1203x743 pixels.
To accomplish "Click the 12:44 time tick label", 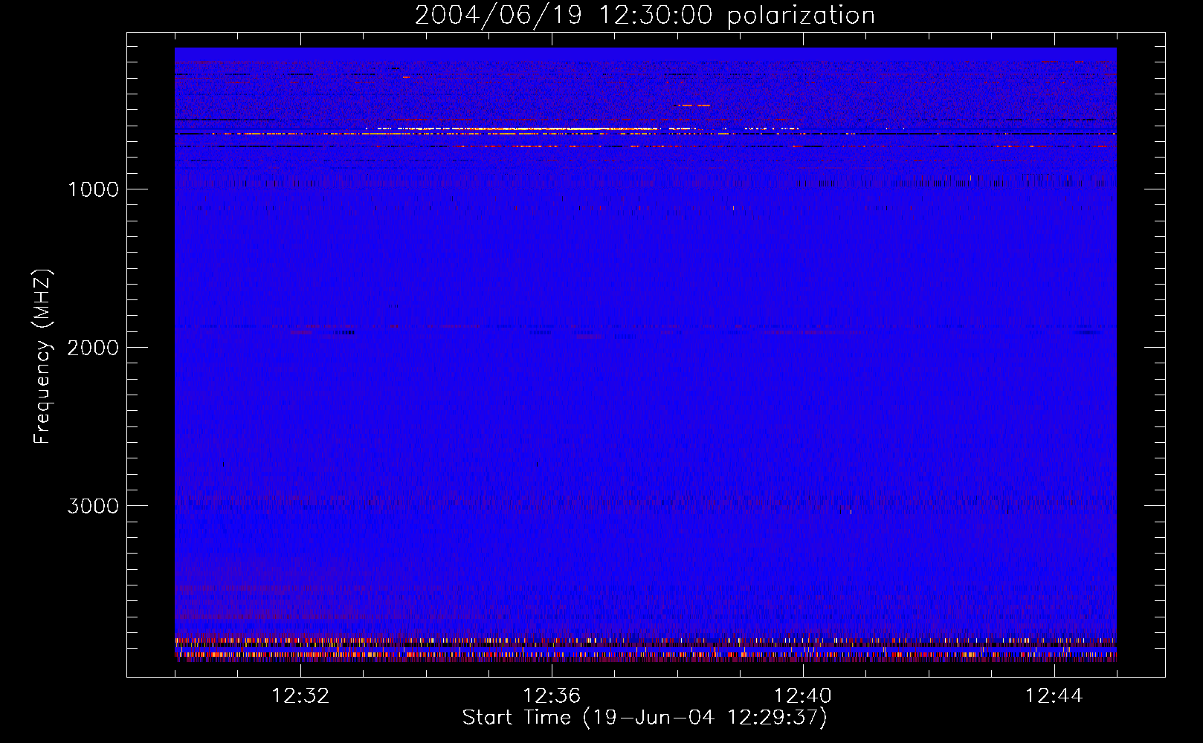I will pyautogui.click(x=1054, y=696).
